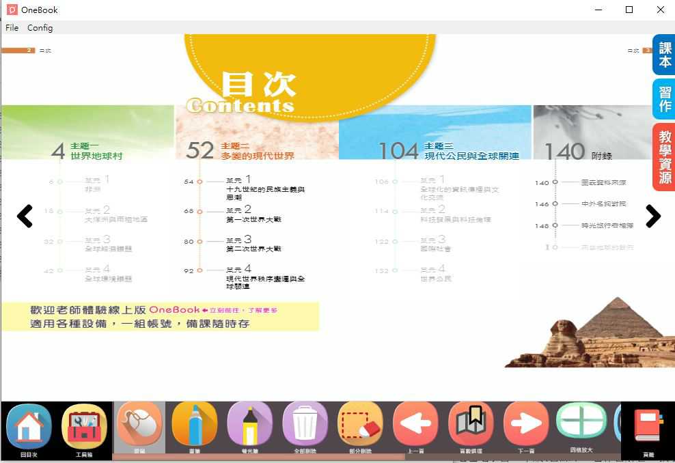The width and height of the screenshot is (675, 463).
Task: Click the page 2 indicator label
Action: point(18,51)
